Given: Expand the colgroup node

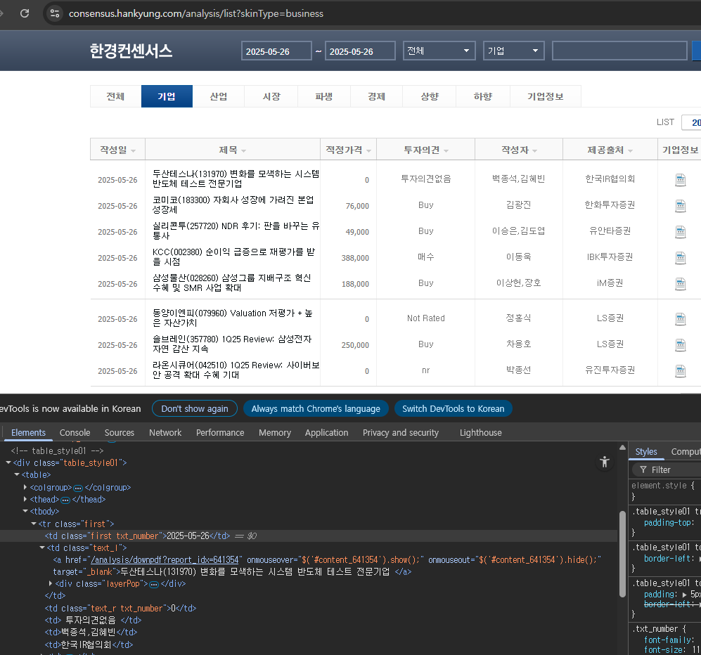Looking at the screenshot, I should (25, 487).
